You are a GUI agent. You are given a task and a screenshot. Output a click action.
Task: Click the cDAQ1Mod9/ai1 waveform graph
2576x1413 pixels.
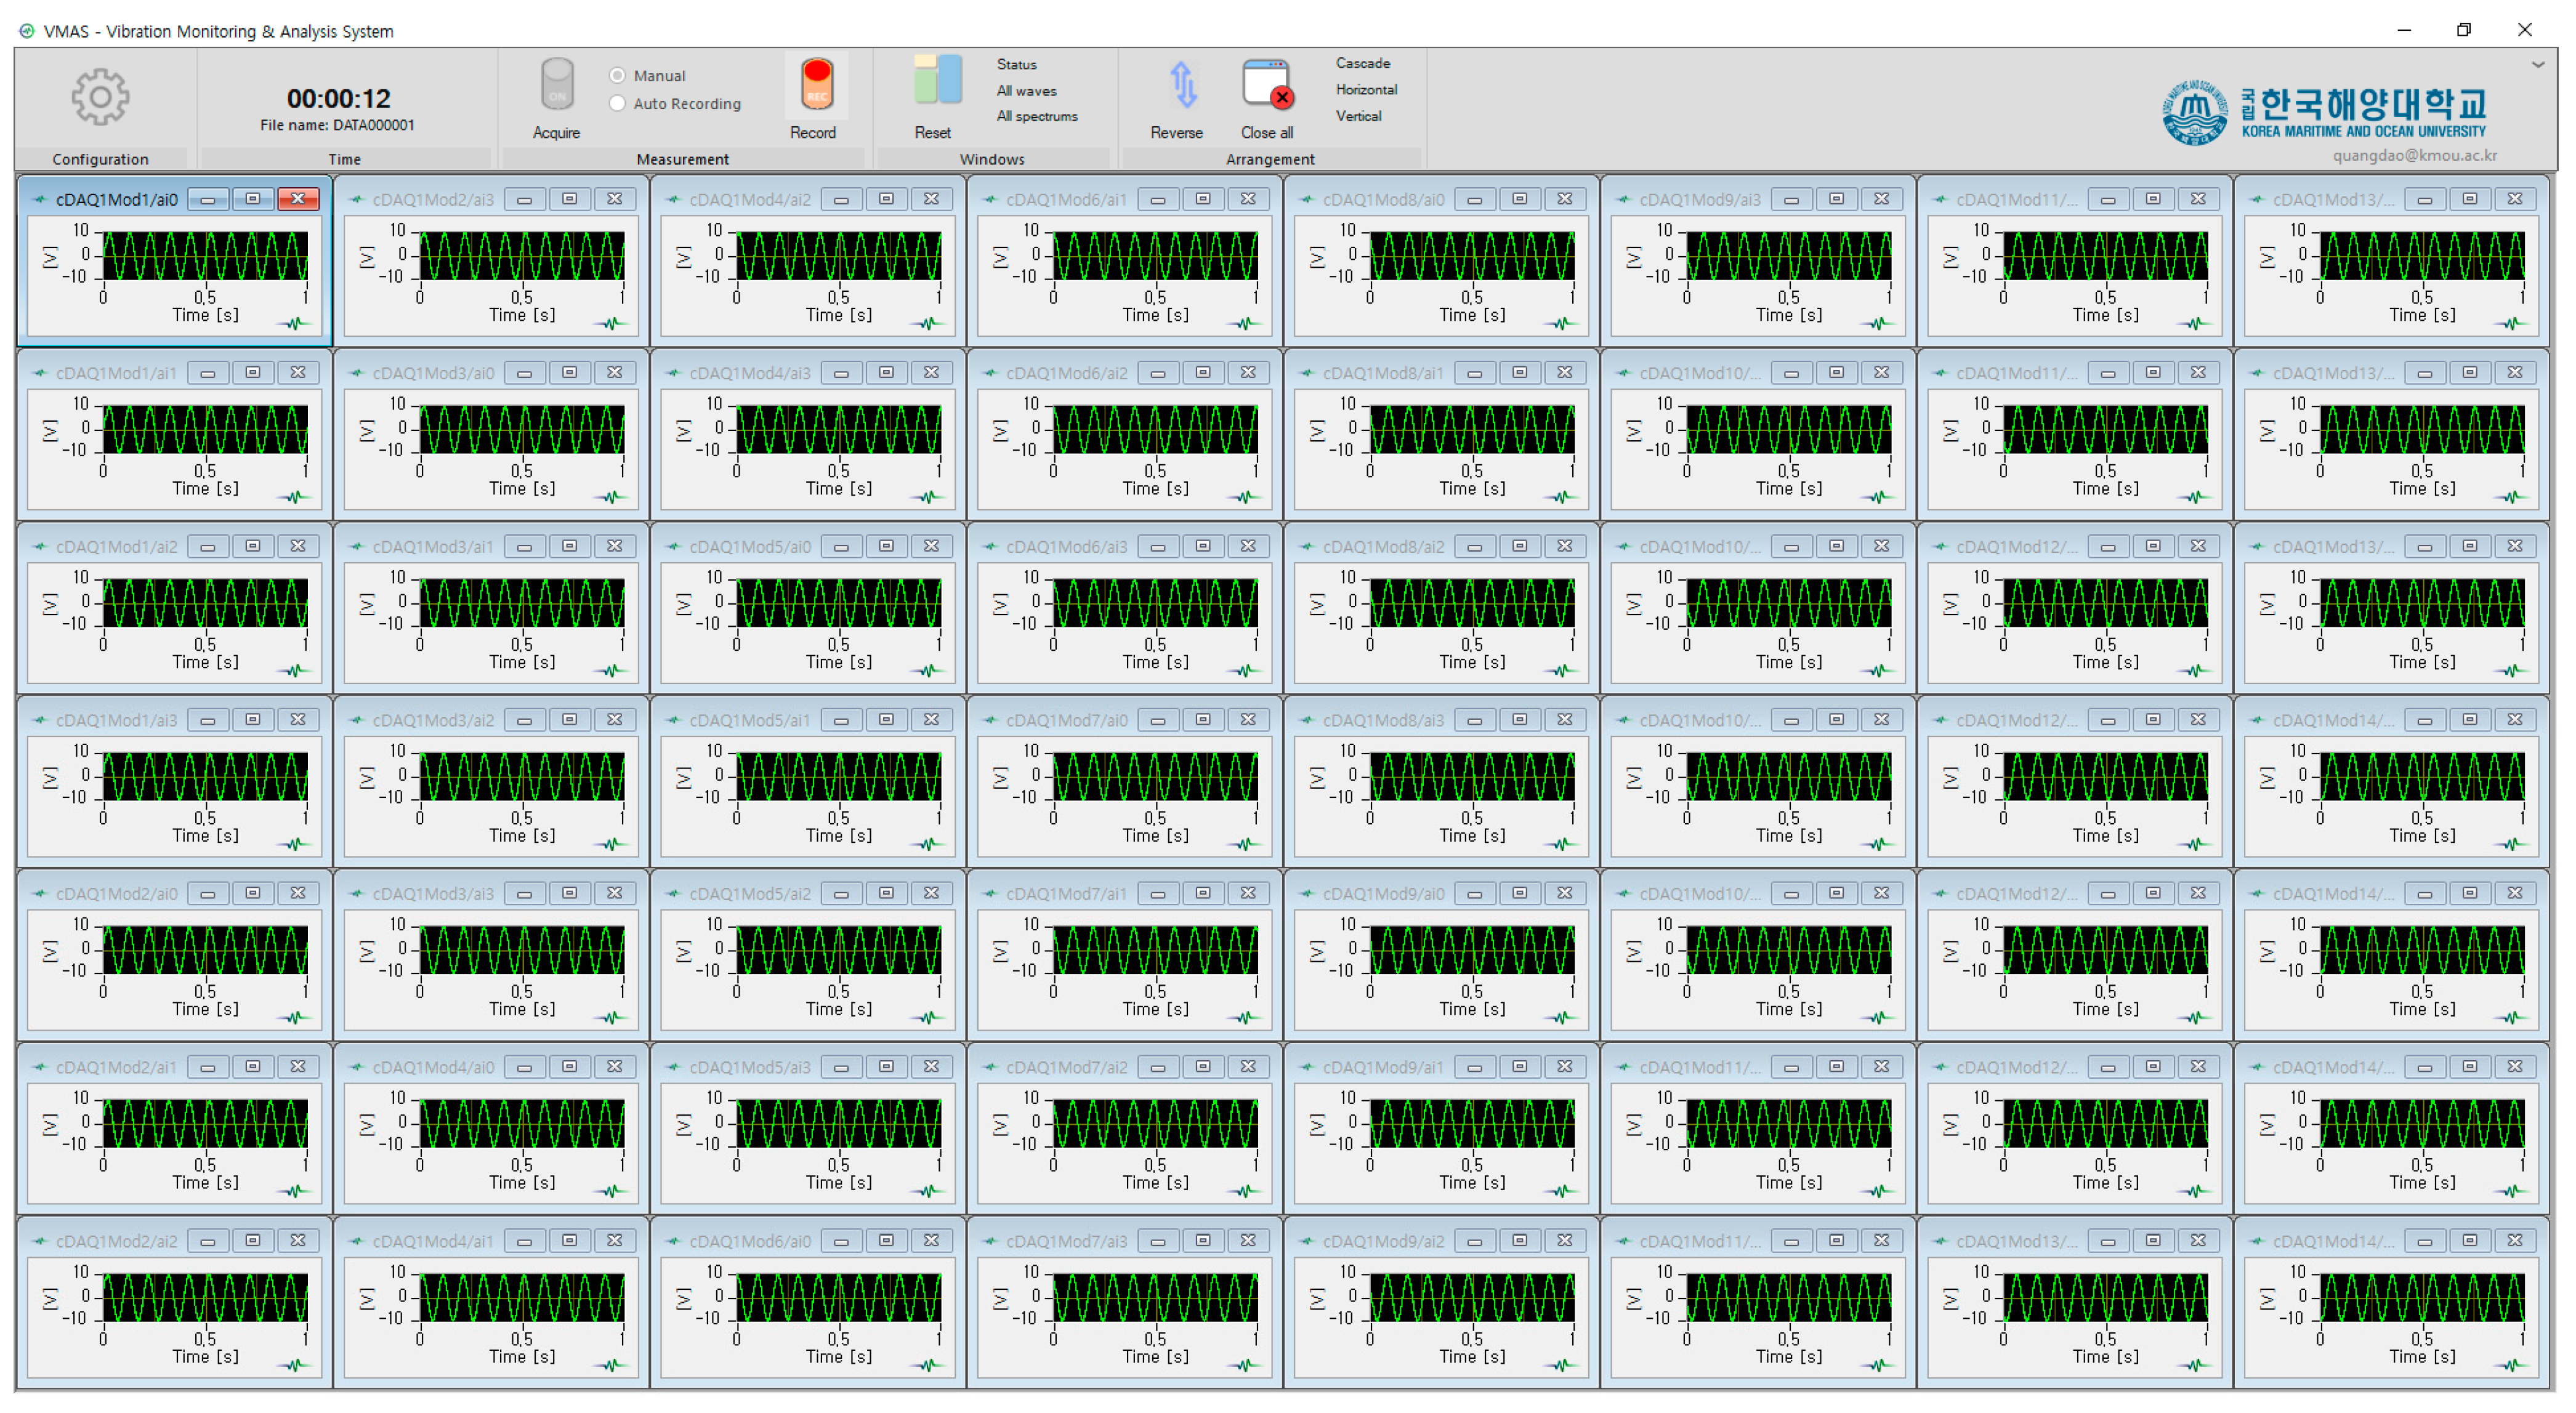(1472, 1123)
